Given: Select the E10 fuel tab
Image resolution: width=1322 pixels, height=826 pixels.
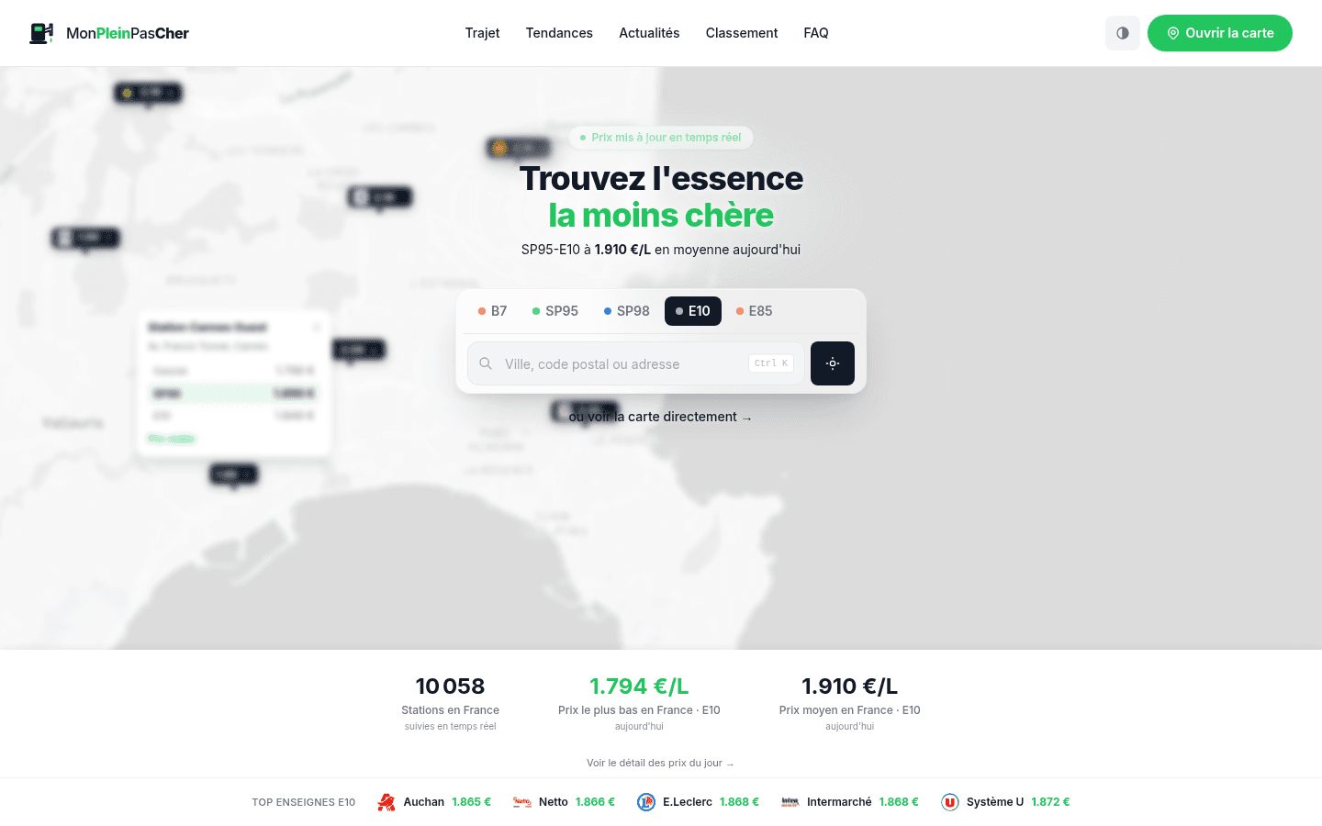Looking at the screenshot, I should (x=693, y=311).
